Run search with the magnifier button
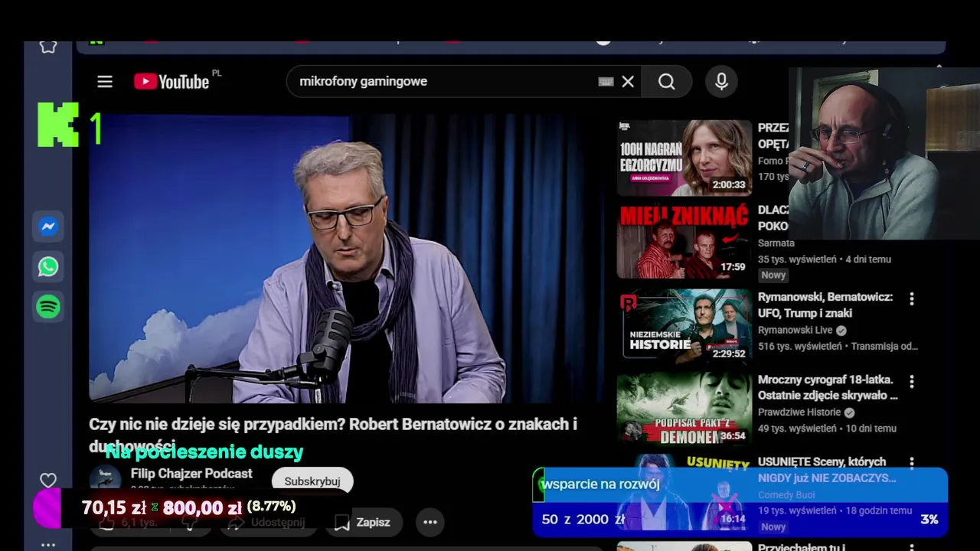The height and width of the screenshot is (551, 980). point(667,82)
